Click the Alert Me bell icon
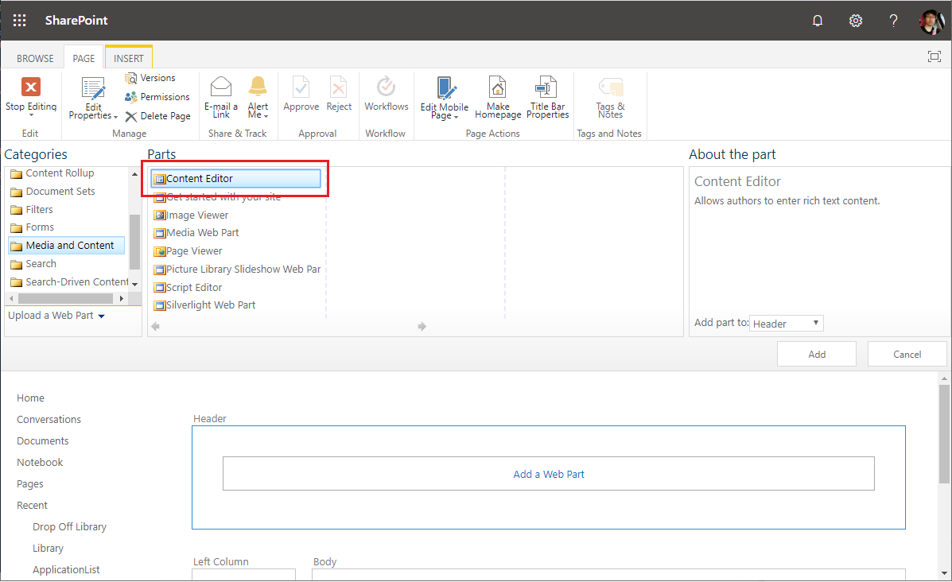 pos(258,86)
